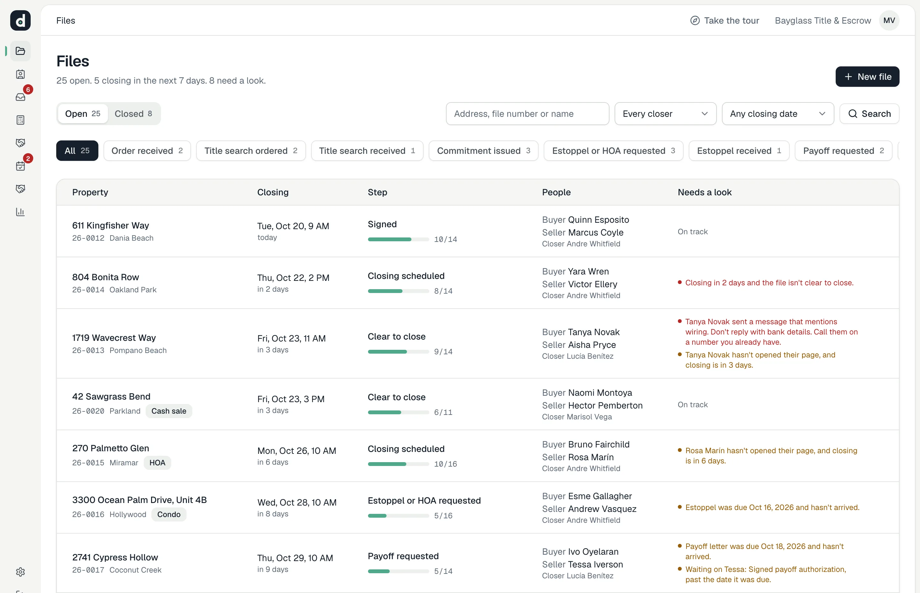The image size is (920, 593).
Task: Open the contacts badge icon in sidebar
Action: tap(20, 74)
